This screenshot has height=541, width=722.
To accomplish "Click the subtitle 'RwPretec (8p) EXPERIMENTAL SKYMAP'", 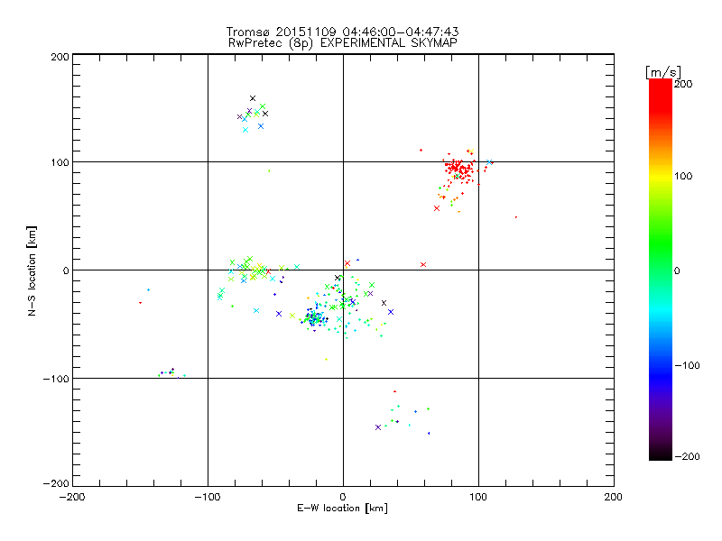I will [x=343, y=43].
